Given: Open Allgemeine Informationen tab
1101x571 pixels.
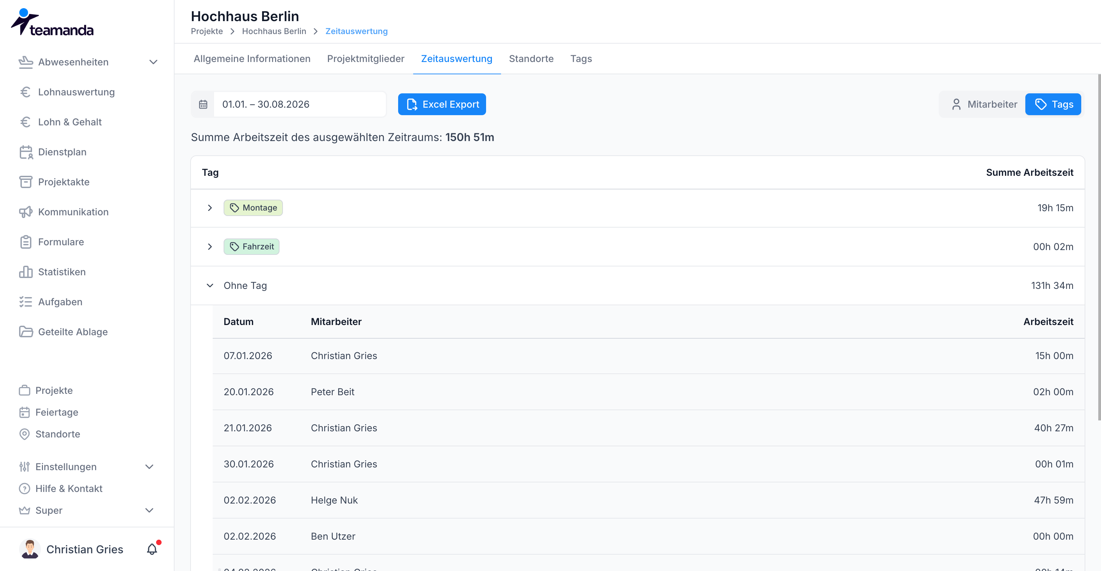Looking at the screenshot, I should (x=252, y=59).
